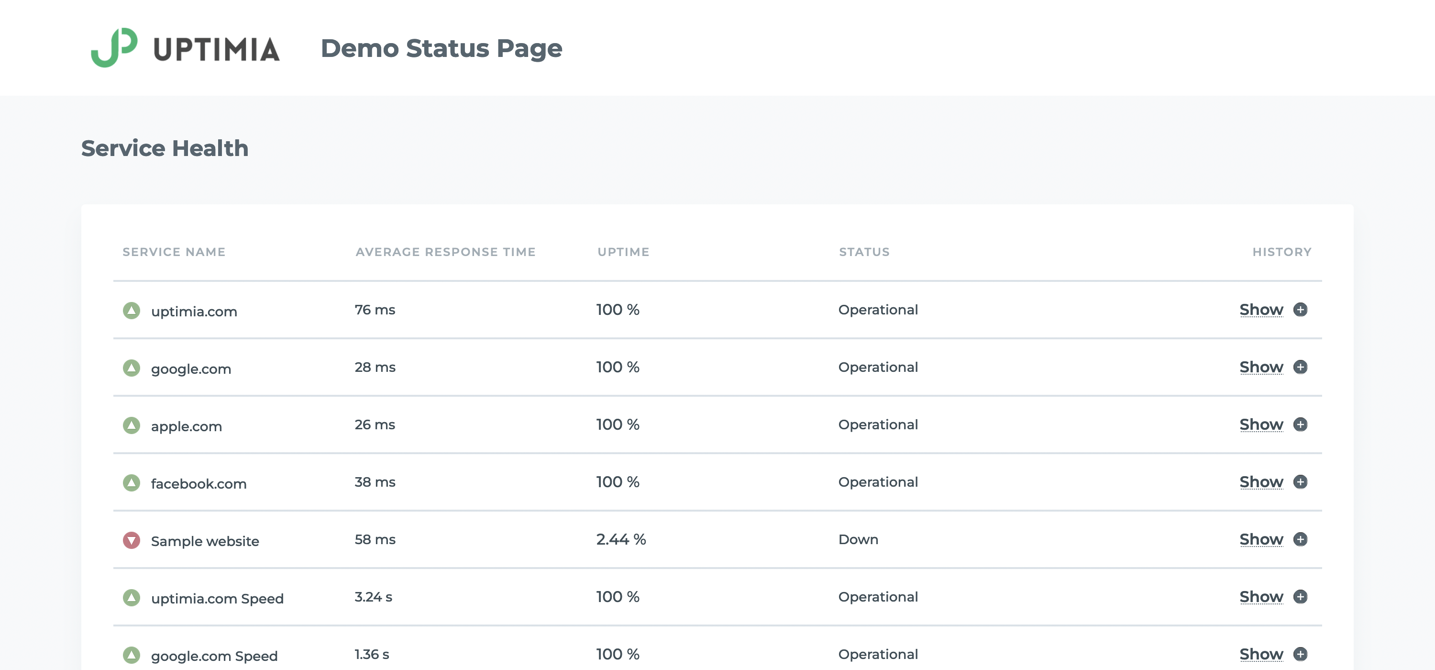1435x670 pixels.
Task: Select the uptimia.com Speed service name
Action: point(217,599)
